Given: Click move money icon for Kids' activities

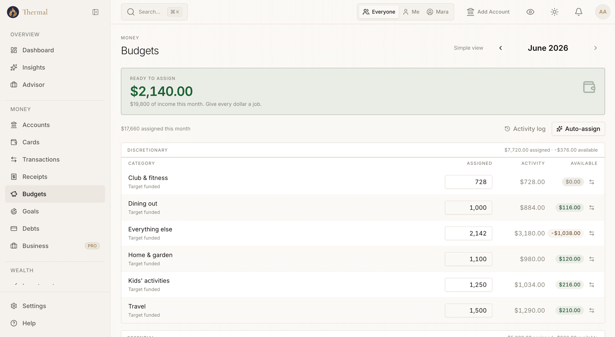Looking at the screenshot, I should point(592,284).
